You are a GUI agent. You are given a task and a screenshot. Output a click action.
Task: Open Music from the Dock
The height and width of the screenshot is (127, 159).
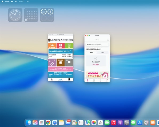114,123
